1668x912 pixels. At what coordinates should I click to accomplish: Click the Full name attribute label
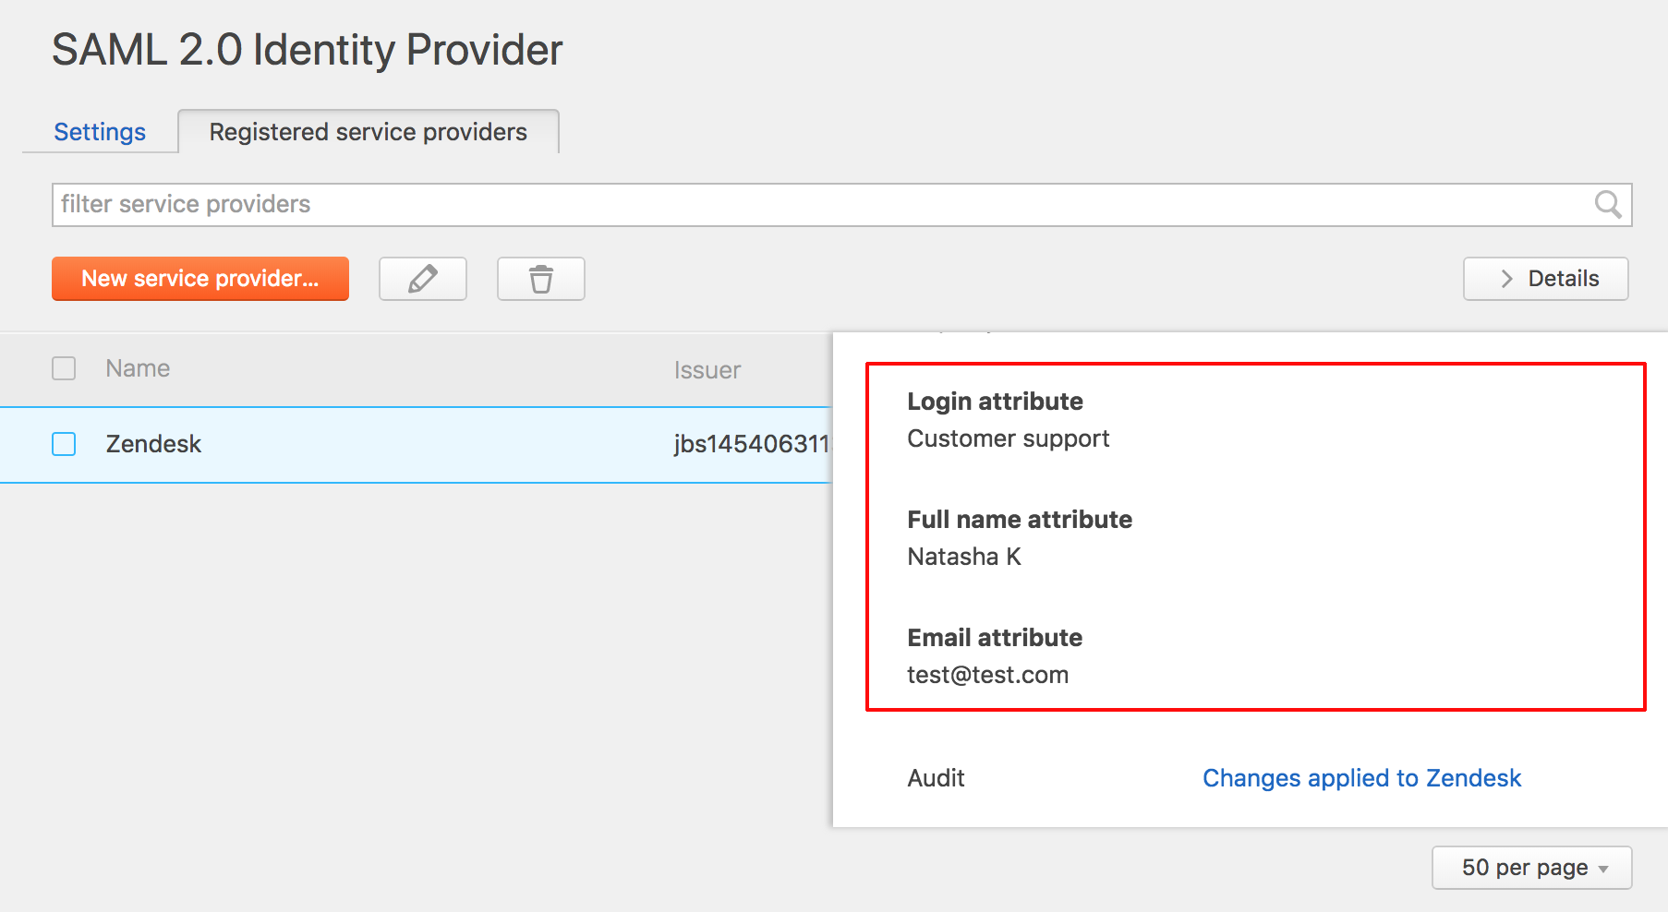(1020, 520)
